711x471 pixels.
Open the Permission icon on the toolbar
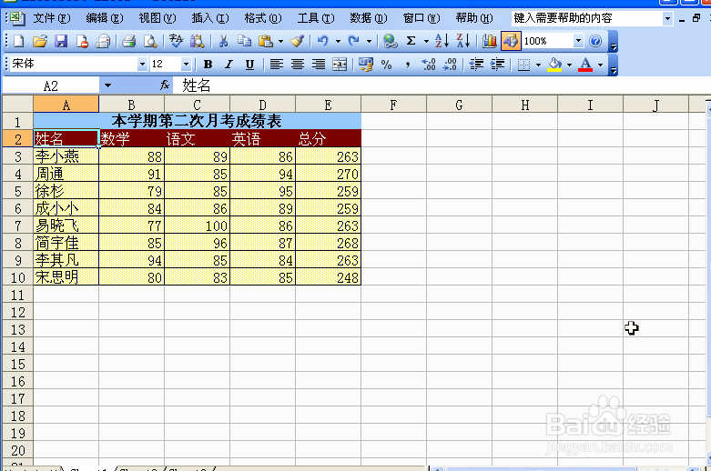click(x=82, y=41)
